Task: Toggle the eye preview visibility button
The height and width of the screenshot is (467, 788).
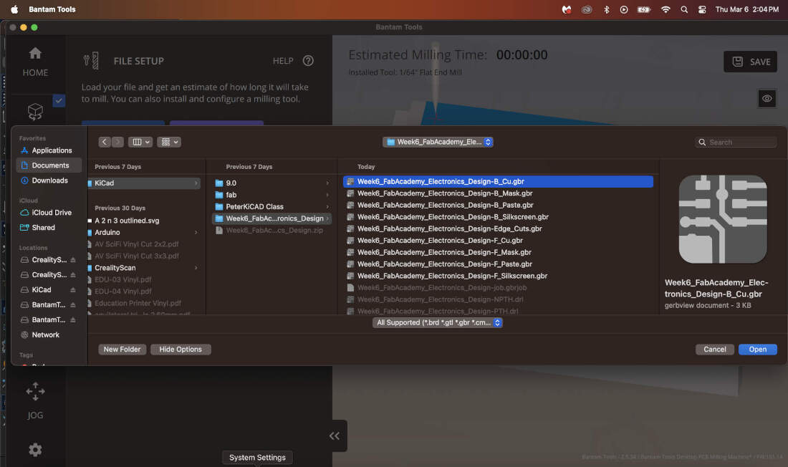Action: tap(767, 99)
